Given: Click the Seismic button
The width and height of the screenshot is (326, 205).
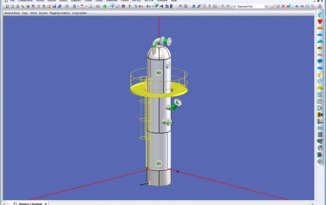Looking at the screenshot, I should (43, 13).
